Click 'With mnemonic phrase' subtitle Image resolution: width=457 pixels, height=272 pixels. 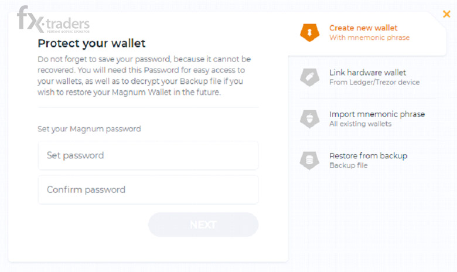coord(369,38)
